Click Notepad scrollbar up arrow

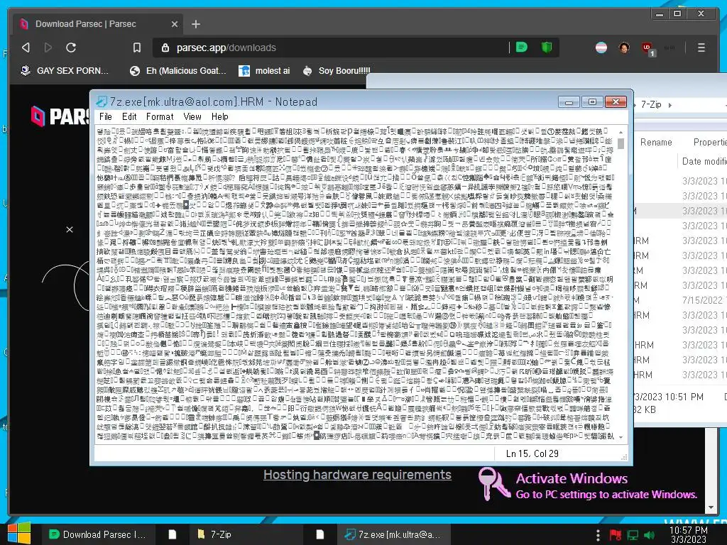pos(621,132)
